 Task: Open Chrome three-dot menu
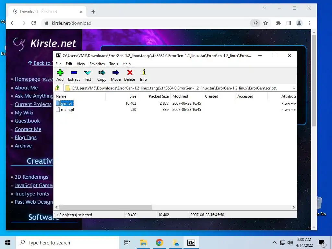pos(310,23)
